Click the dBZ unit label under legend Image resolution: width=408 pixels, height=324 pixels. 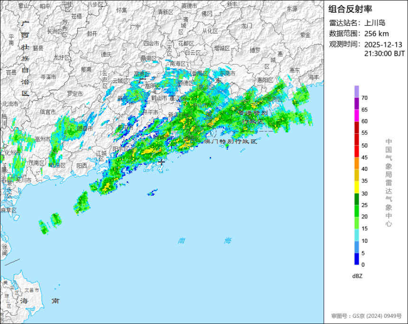357,276
